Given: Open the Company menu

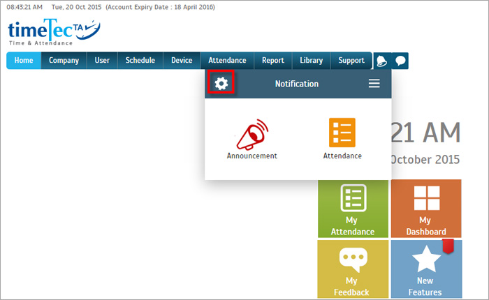Looking at the screenshot, I should coord(64,61).
